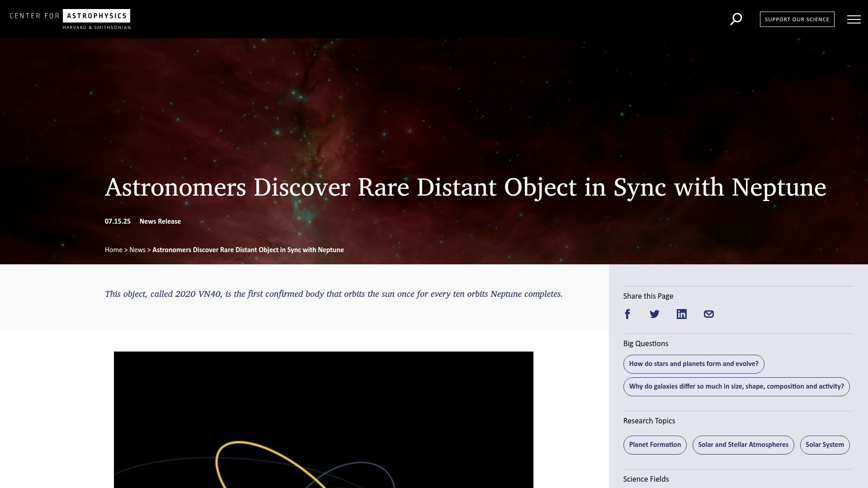The height and width of the screenshot is (488, 868).
Task: Click the orbit diagram image
Action: pyautogui.click(x=324, y=420)
